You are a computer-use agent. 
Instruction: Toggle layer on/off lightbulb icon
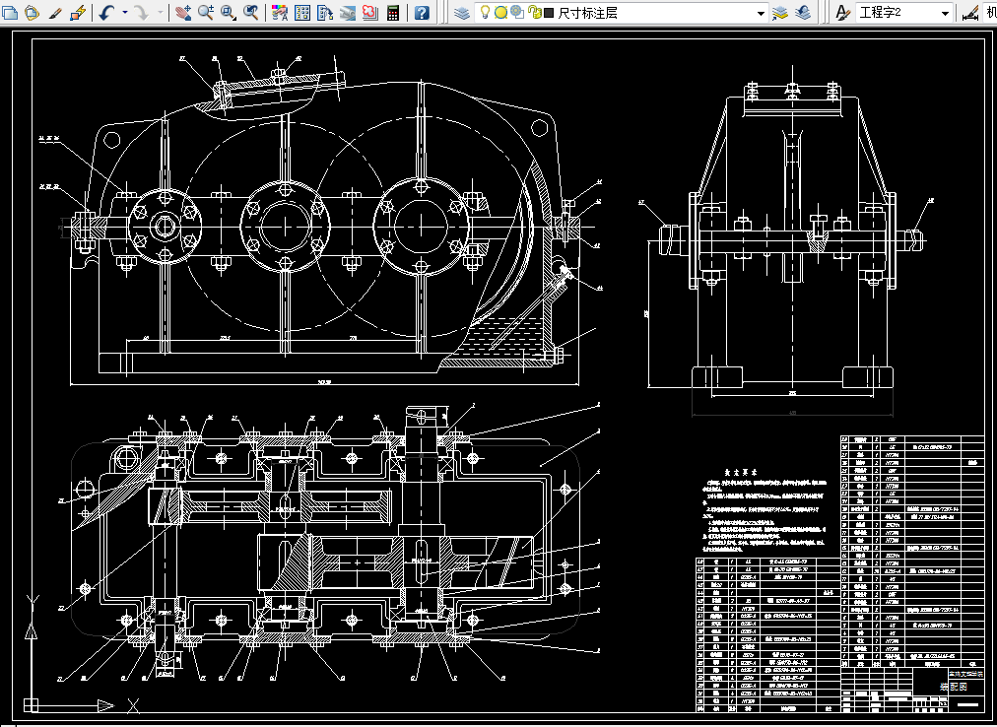click(485, 13)
